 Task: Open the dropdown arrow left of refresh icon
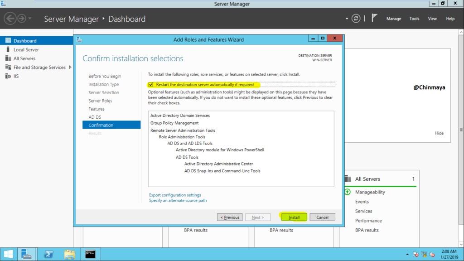(347, 19)
